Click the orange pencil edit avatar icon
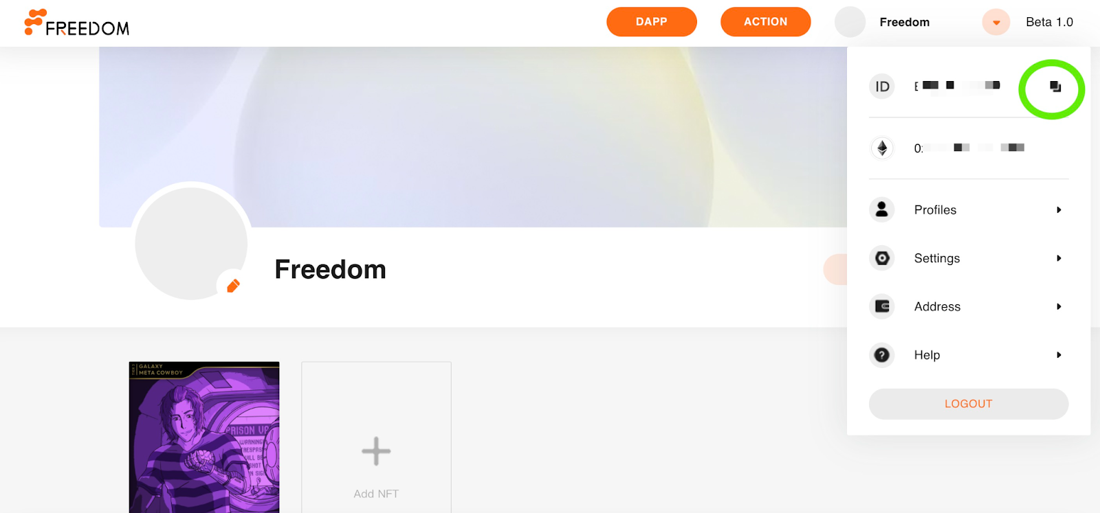1100x513 pixels. pyautogui.click(x=233, y=286)
